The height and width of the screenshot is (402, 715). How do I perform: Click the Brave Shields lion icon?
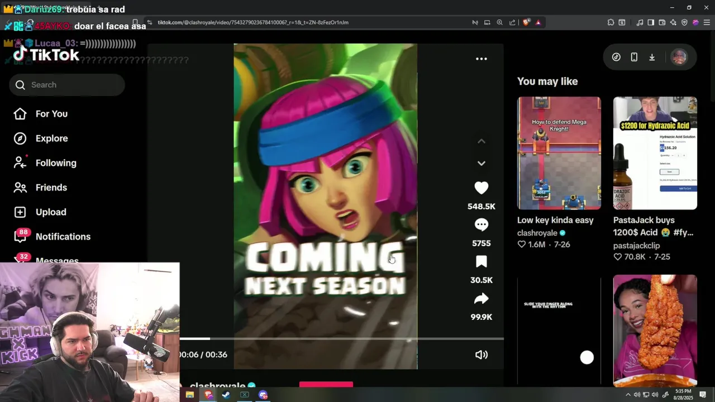(526, 22)
